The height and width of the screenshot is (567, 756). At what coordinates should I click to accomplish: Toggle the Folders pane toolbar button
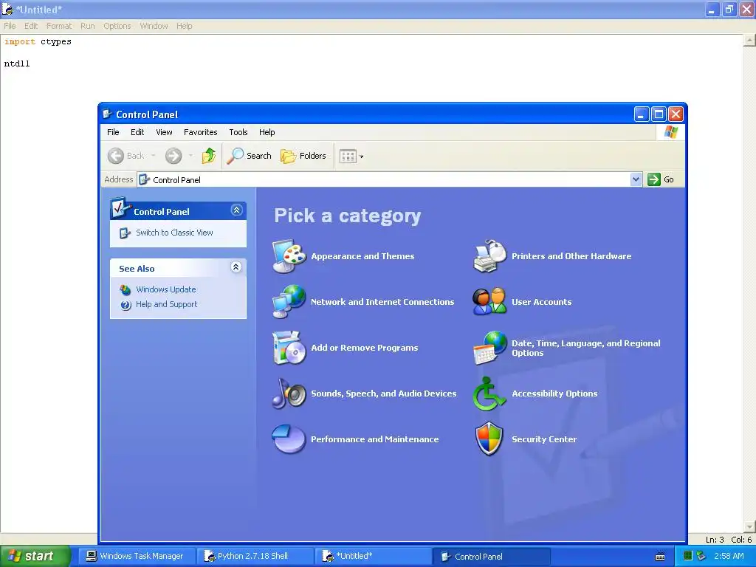tap(303, 156)
